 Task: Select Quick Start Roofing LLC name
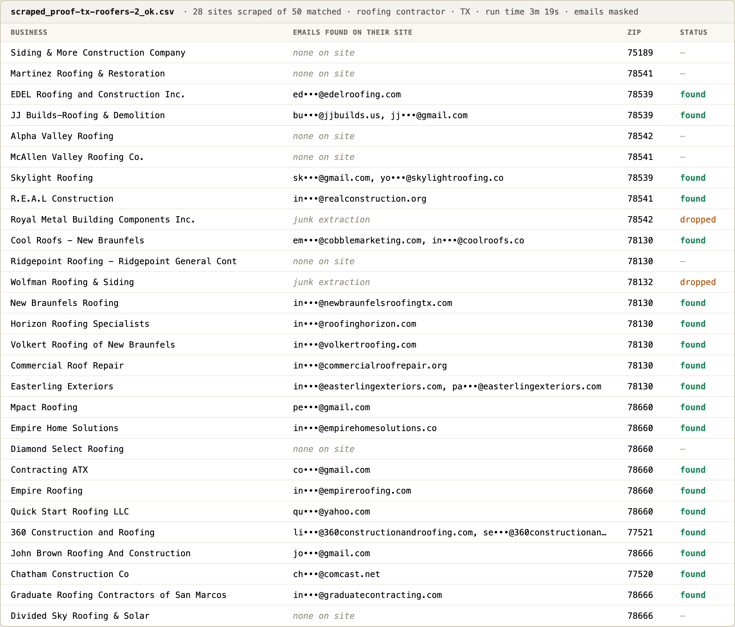tap(70, 512)
